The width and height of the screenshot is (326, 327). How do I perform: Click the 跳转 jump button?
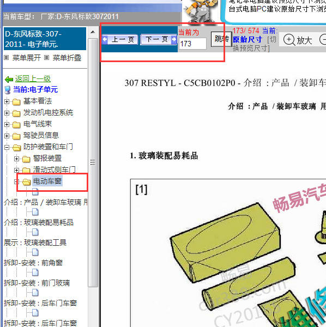pos(221,39)
